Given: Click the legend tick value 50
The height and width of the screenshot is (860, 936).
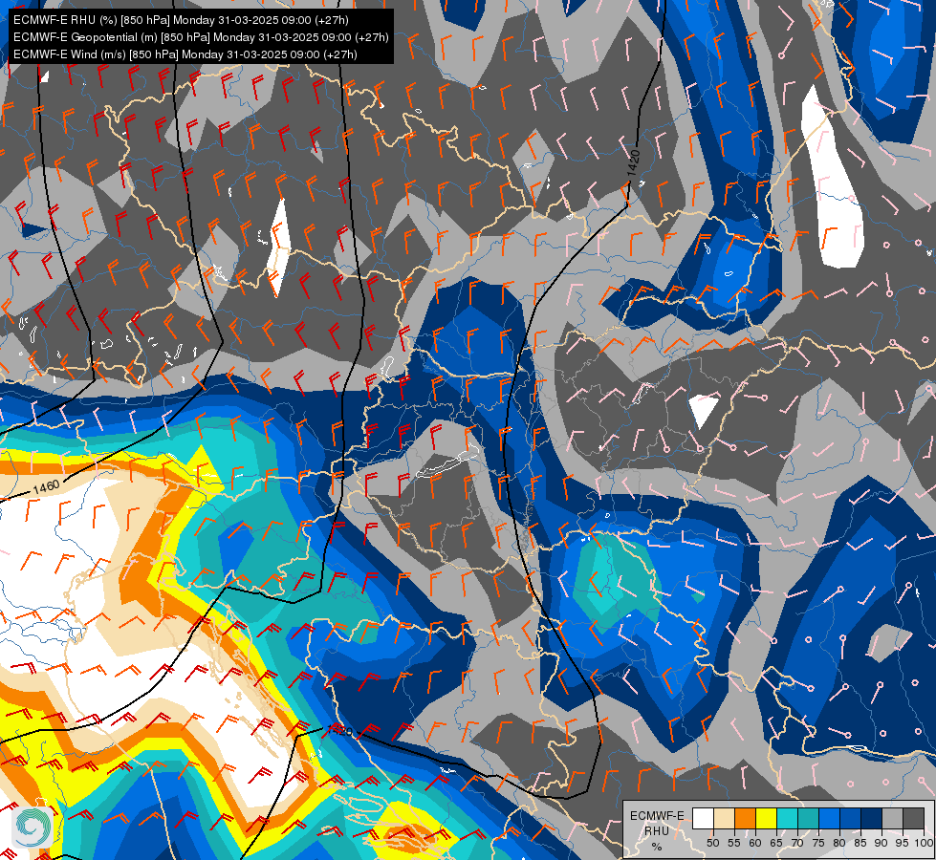Looking at the screenshot, I should (x=712, y=843).
